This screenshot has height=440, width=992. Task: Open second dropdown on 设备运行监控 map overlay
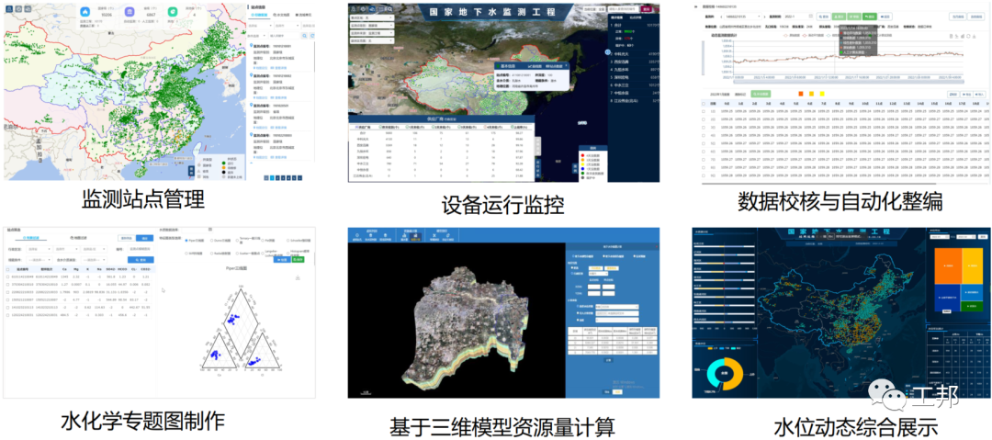click(372, 26)
